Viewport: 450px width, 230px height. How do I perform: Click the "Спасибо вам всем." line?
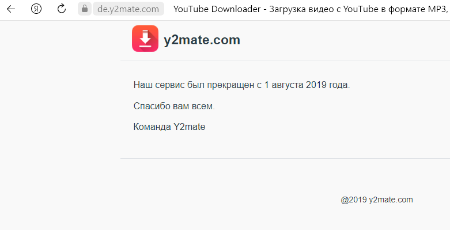click(174, 106)
